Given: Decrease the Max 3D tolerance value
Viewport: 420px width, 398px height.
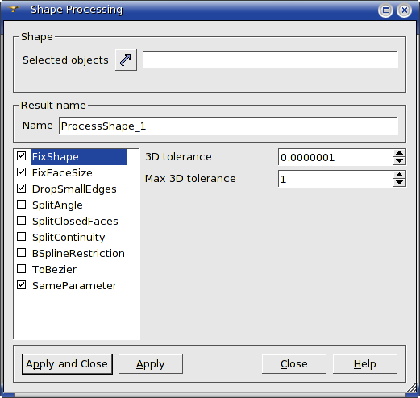Looking at the screenshot, I should point(399,183).
